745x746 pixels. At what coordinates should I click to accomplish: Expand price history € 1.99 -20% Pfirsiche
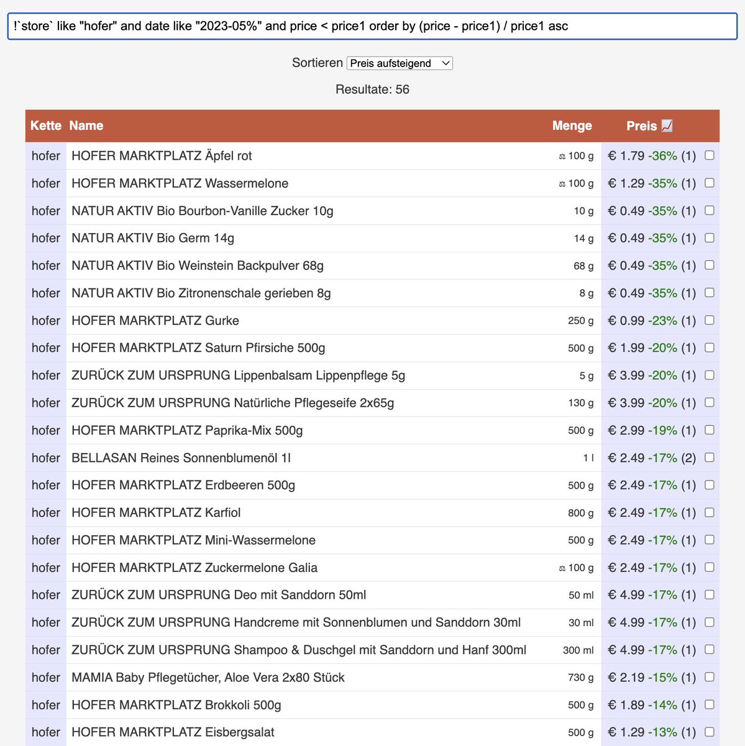tap(652, 348)
